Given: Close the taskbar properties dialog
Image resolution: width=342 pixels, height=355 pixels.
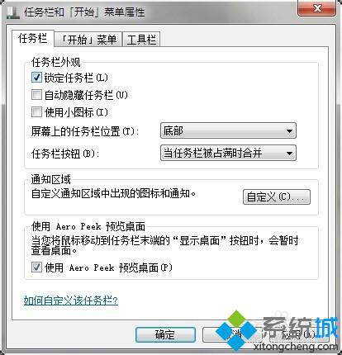Looking at the screenshot, I should pos(316,8).
